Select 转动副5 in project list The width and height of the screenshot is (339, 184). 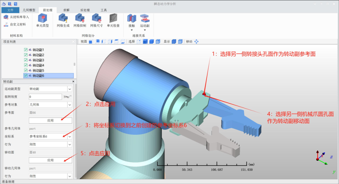tap(38, 70)
